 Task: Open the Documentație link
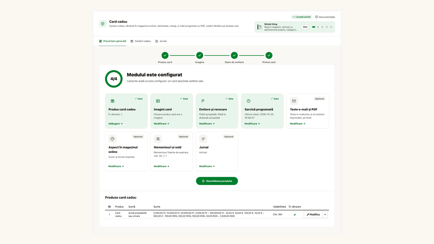coord(325,17)
